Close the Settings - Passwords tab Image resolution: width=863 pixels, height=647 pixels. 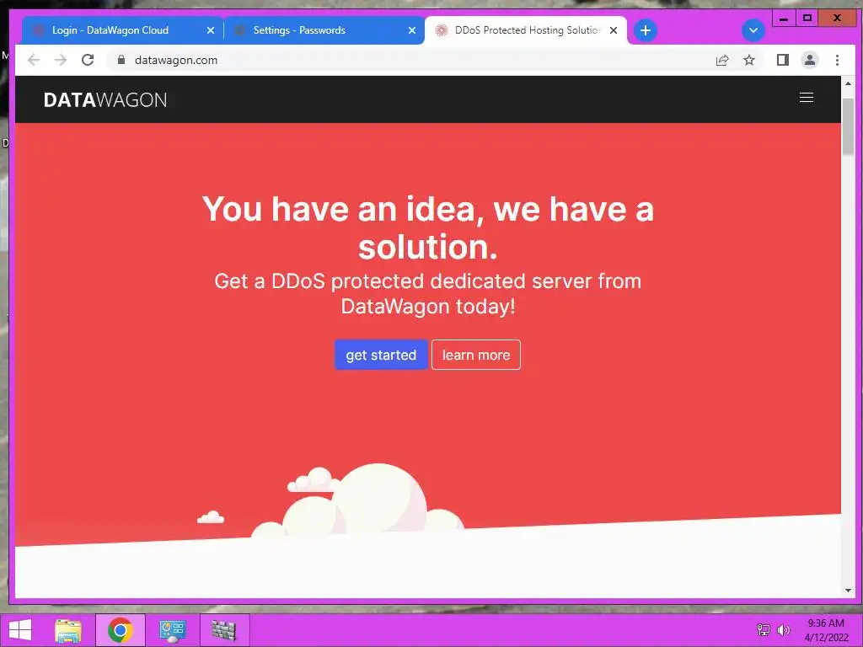point(411,31)
